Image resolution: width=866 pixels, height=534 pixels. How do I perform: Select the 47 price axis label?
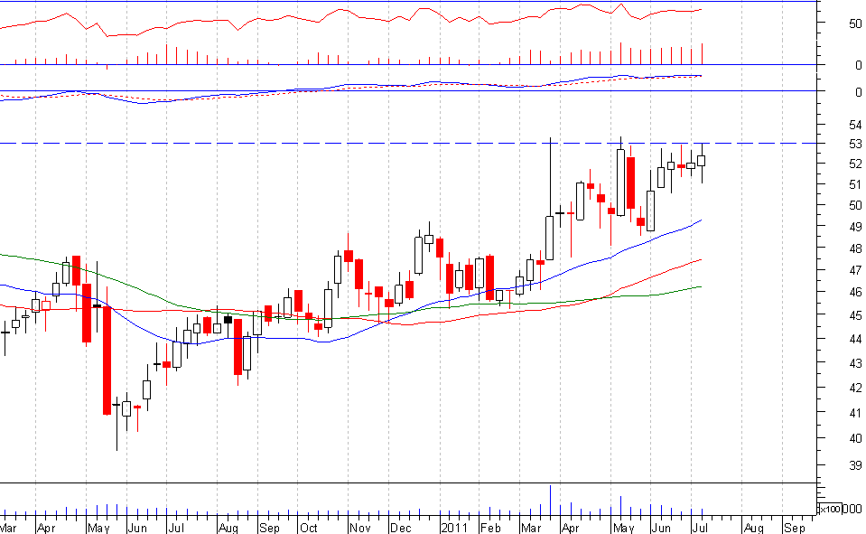[x=855, y=270]
